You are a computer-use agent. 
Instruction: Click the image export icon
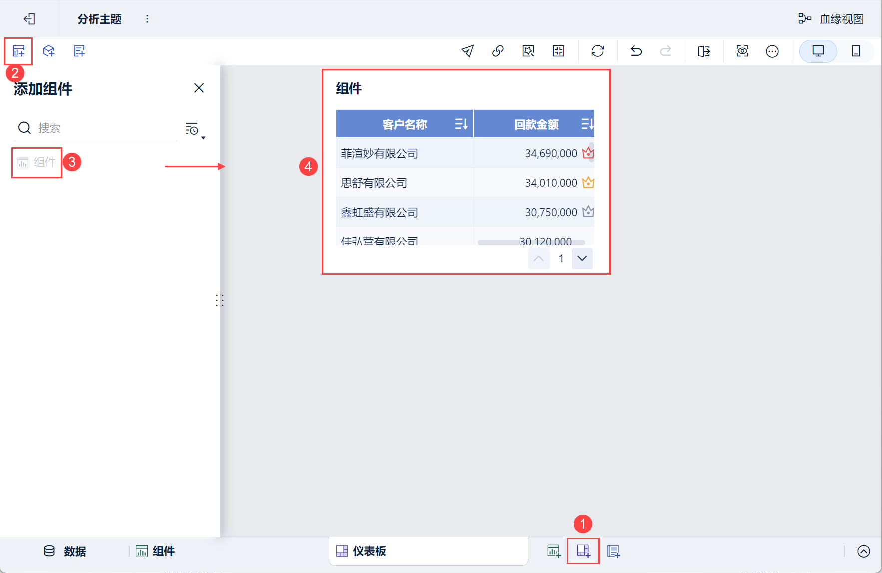528,51
